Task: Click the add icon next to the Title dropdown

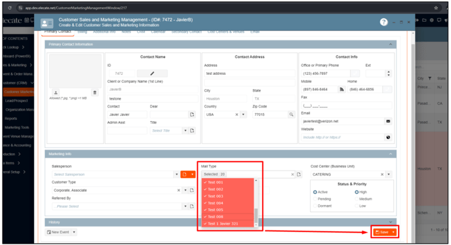Action: click(192, 130)
